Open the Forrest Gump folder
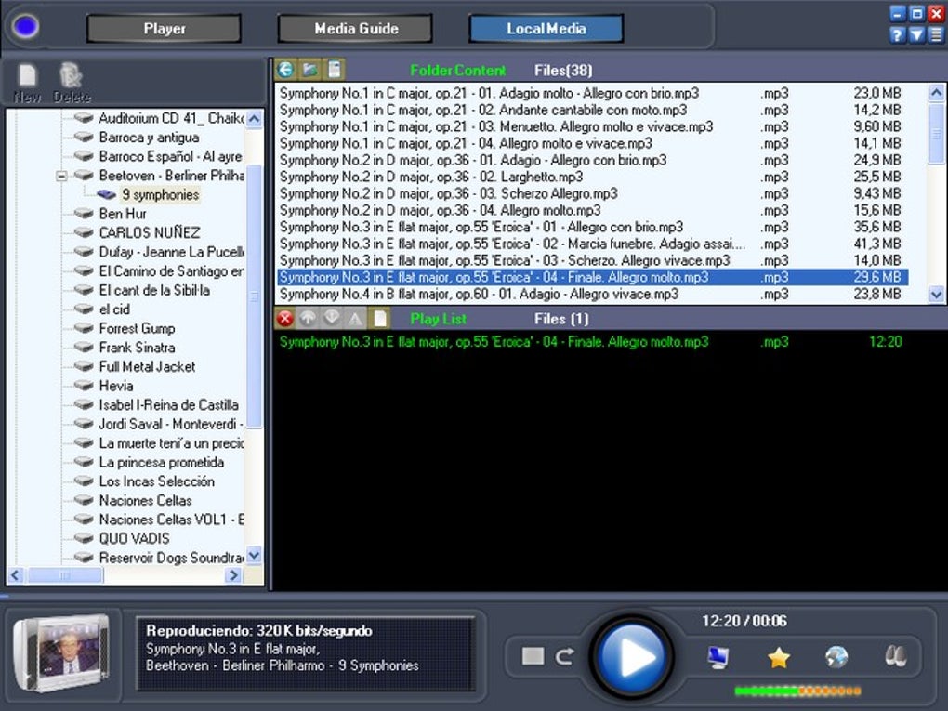Viewport: 948px width, 711px height. coord(138,328)
